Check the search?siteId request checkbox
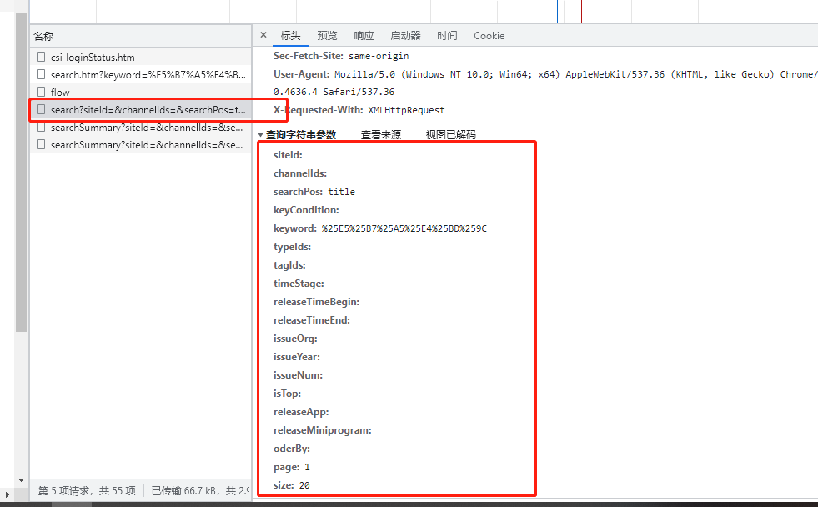This screenshot has height=507, width=818. [x=41, y=109]
